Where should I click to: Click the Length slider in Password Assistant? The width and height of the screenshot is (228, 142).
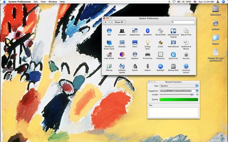pos(177,95)
